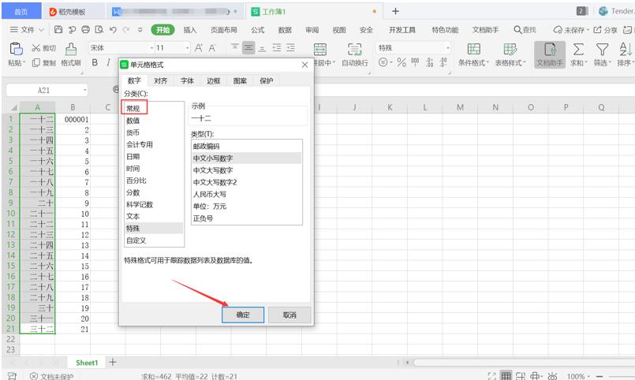Click the Find (查找) magnifier icon
635x380 pixels.
point(517,29)
